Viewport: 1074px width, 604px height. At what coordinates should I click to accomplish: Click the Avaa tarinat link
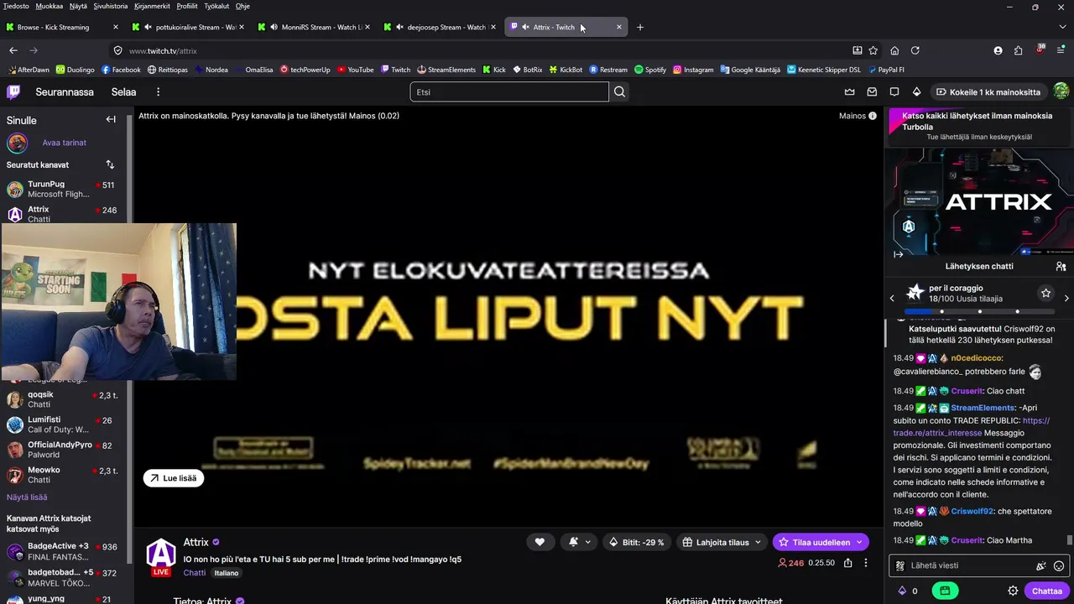click(65, 143)
